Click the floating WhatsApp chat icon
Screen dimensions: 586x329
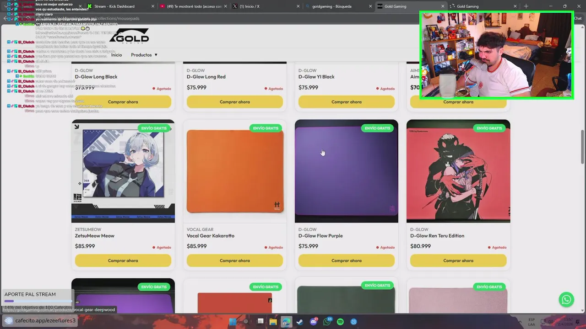click(x=566, y=299)
